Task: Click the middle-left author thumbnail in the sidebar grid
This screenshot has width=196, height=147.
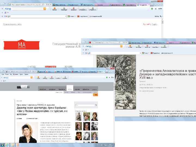Action: tap(79, 126)
